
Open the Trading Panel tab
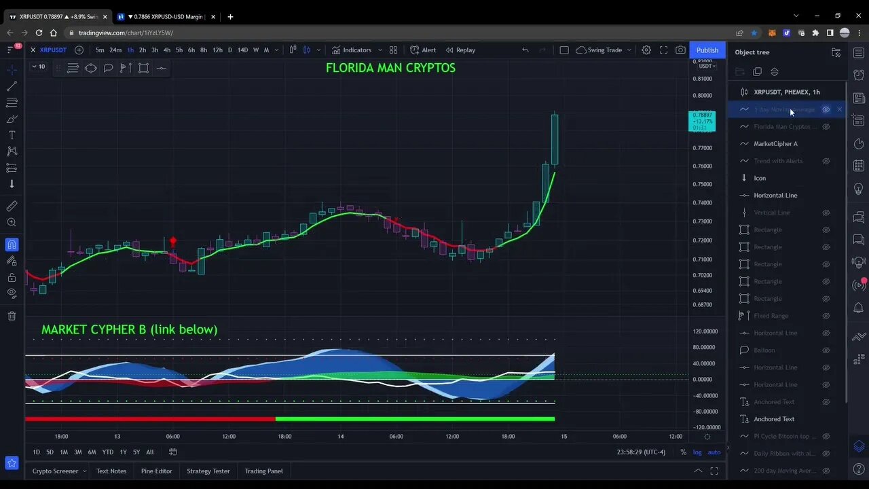point(263,471)
